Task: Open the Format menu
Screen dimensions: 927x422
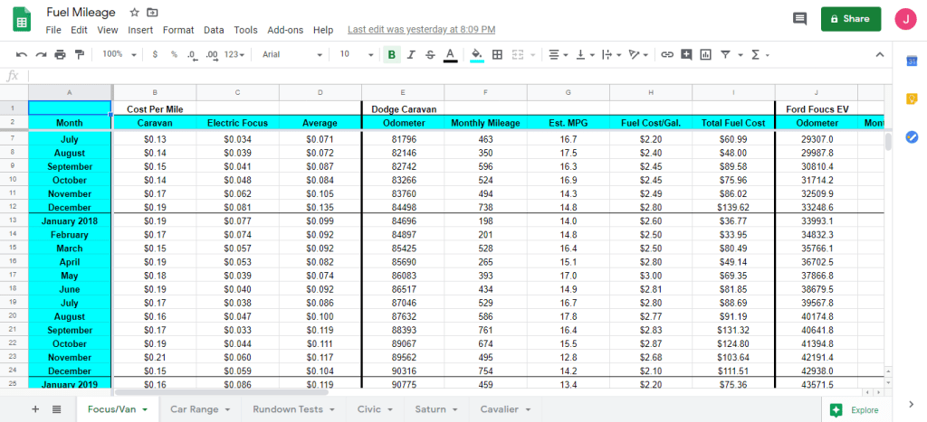Action: pos(178,30)
